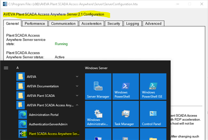Click the AVEVA Plant SCADA folder icon
This screenshot has height=140, width=208.
(20, 95)
